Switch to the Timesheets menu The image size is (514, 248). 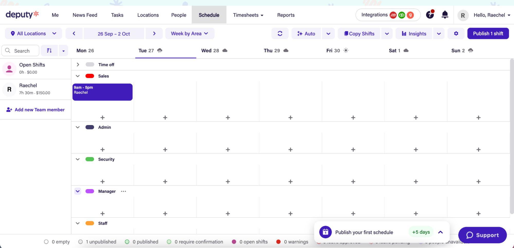click(x=248, y=15)
